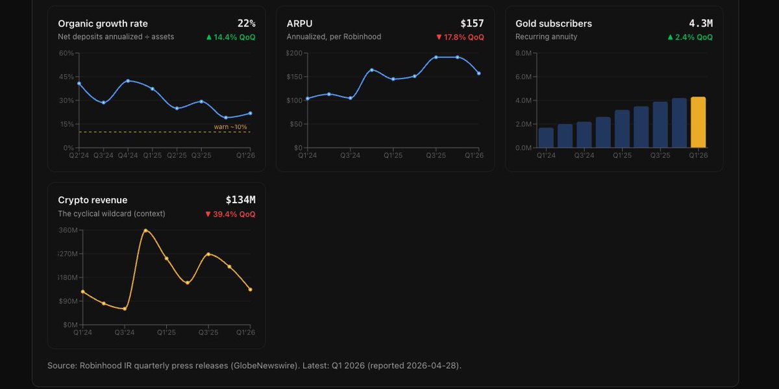This screenshot has height=389, width=779.
Task: Click 'The cyclical wildcard (context)' subtitle
Action: (x=112, y=214)
